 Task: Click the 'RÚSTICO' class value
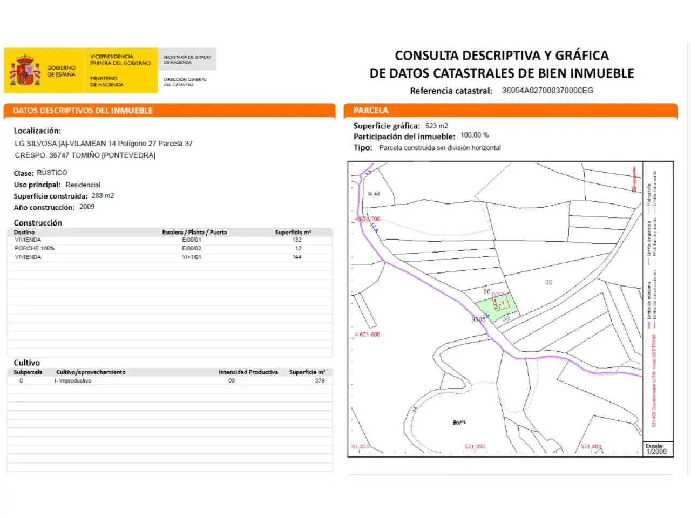(x=52, y=173)
